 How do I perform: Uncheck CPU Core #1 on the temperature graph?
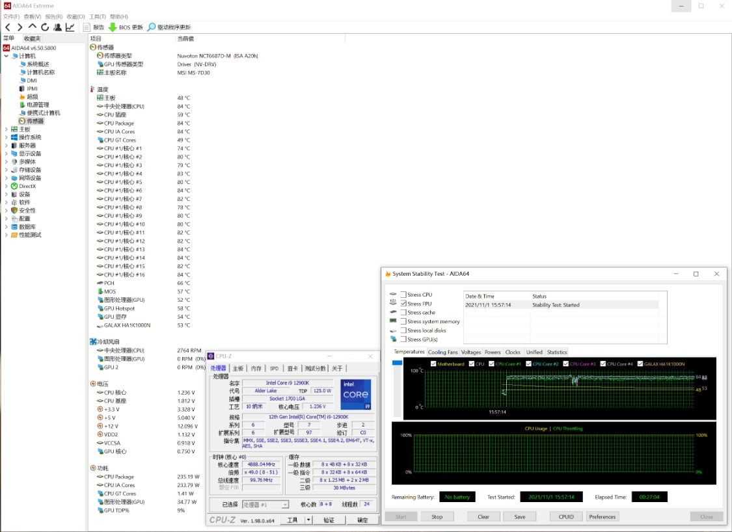490,364
